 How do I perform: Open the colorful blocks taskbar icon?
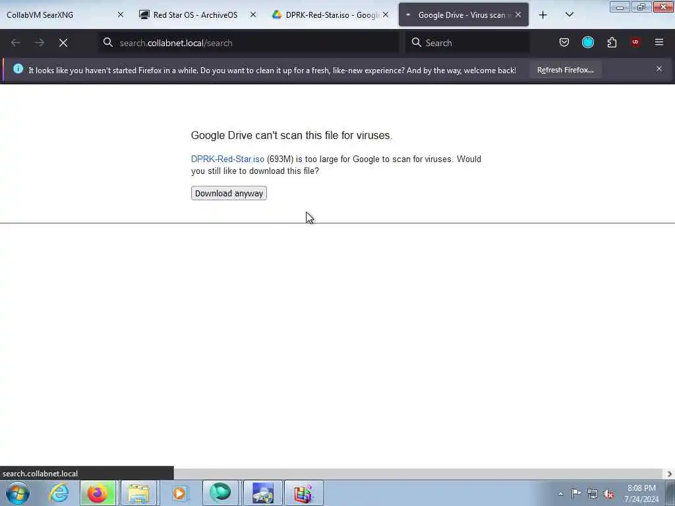(x=303, y=493)
